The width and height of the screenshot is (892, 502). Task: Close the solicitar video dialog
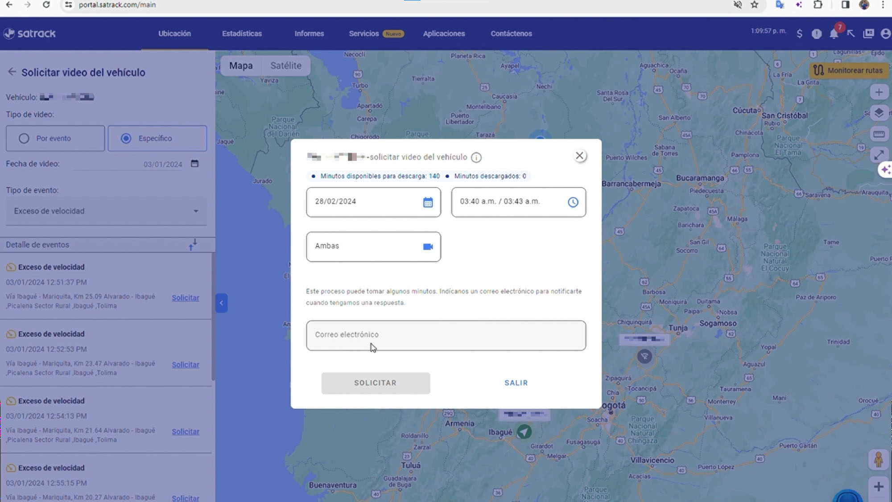coord(579,156)
